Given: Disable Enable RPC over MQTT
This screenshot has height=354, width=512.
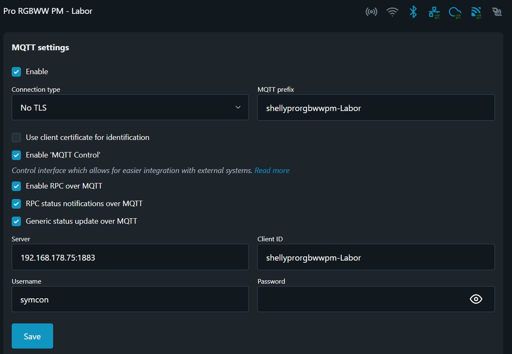Looking at the screenshot, I should (16, 186).
